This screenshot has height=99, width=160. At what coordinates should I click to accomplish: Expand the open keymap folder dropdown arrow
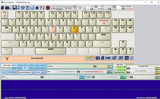tap(10, 9)
